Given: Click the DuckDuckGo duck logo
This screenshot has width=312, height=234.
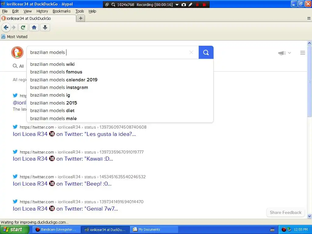Looking at the screenshot, I should [x=17, y=52].
